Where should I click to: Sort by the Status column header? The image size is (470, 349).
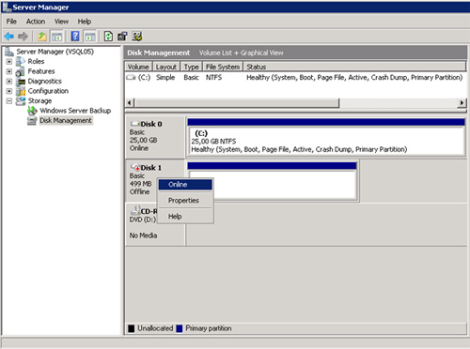(354, 67)
